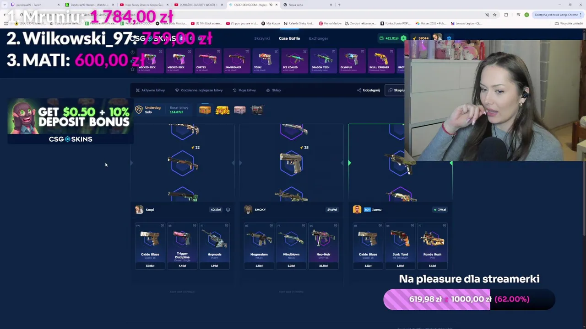
Task: Click the 421.01zł wallet balance
Action: pos(389,38)
